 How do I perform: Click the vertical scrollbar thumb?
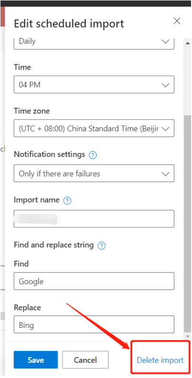click(x=187, y=224)
